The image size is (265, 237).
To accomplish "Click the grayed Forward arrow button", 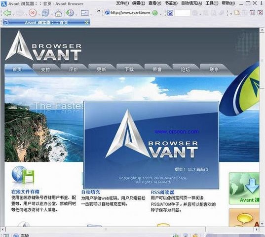I will (x=20, y=13).
